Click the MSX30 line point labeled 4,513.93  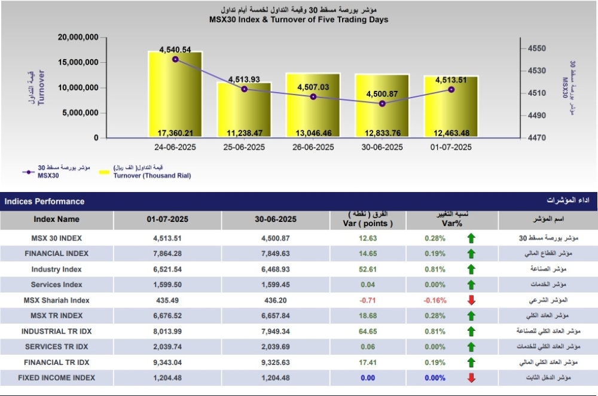click(x=244, y=89)
